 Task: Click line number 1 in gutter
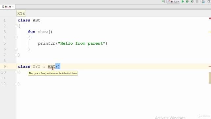5,20
